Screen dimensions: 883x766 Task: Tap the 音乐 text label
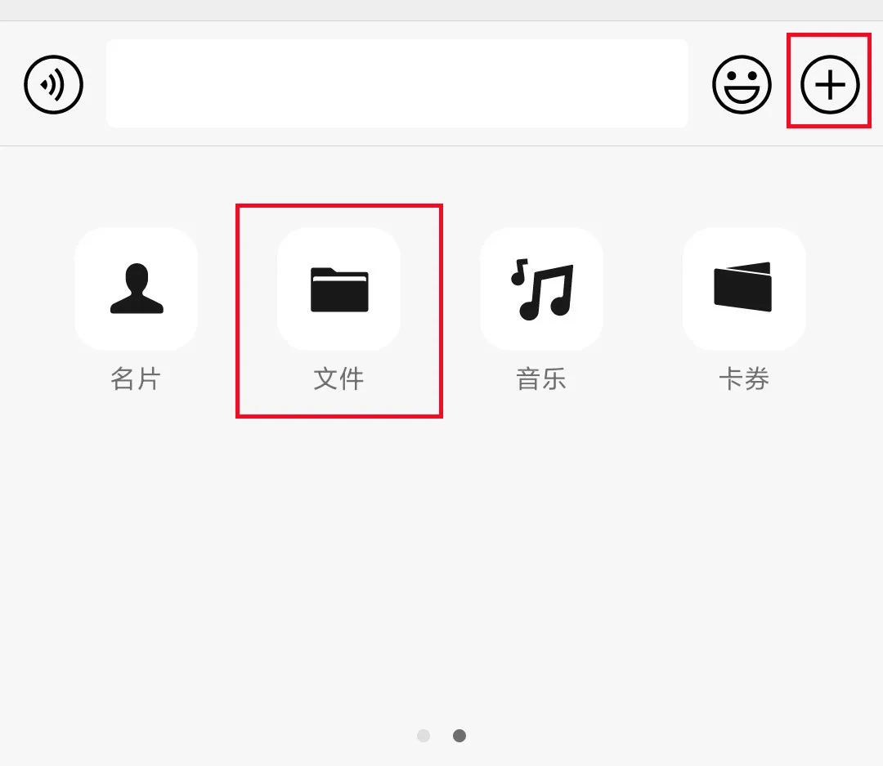tap(541, 379)
